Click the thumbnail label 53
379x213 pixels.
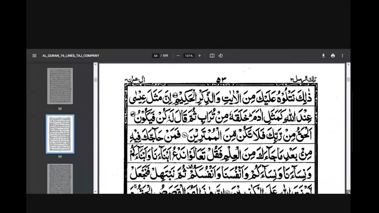pos(60,109)
